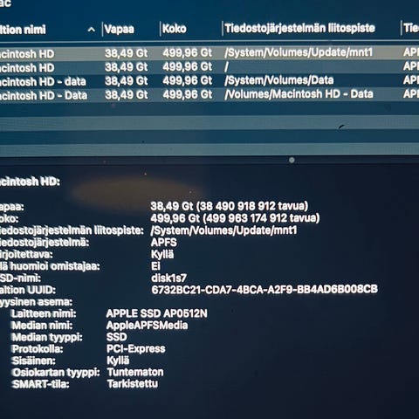Click the device name APPLE SSD AP0512N
419x419 pixels.
pos(157,313)
